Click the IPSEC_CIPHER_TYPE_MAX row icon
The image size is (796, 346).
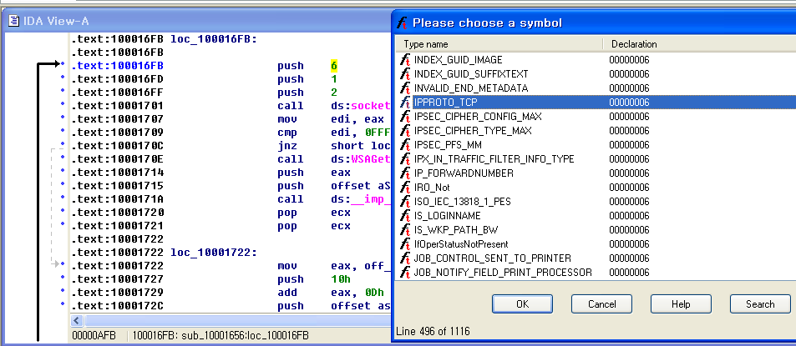[404, 131]
